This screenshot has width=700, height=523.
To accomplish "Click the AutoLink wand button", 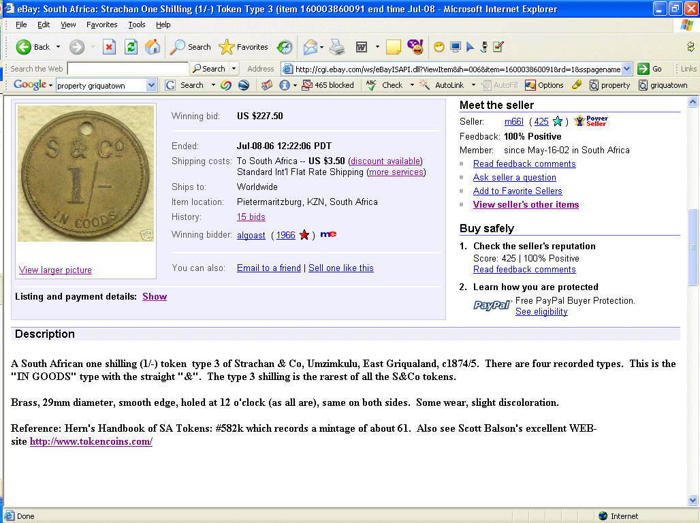I will 441,85.
